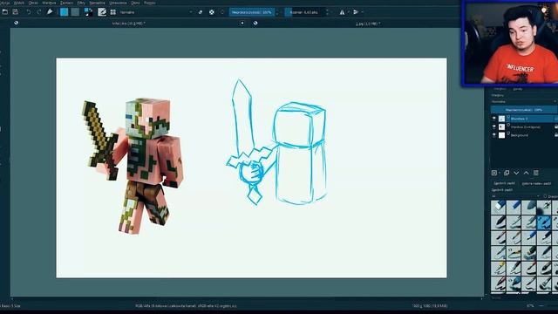
Task: Switch to the brush presets docker tab
Action: (504, 183)
